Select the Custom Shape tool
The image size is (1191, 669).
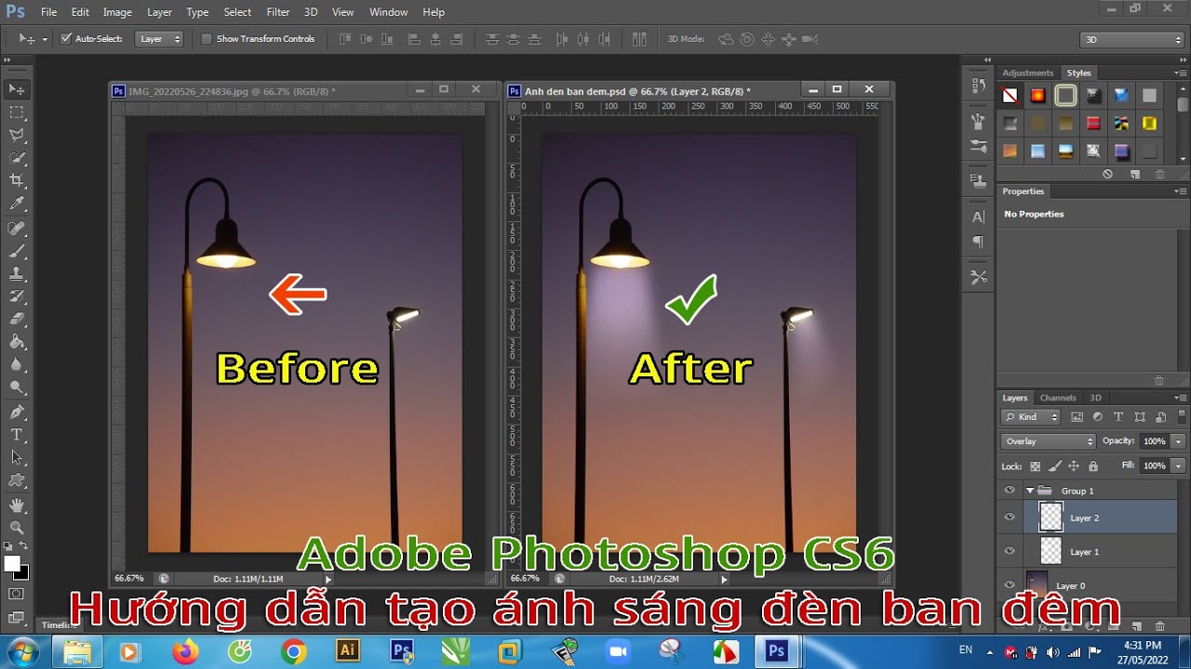pos(17,481)
